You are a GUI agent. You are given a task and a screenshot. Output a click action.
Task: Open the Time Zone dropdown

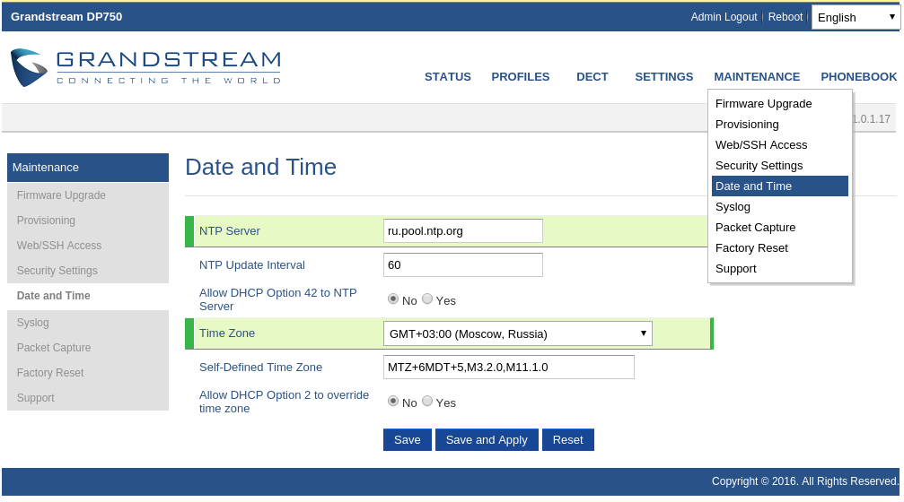point(517,333)
